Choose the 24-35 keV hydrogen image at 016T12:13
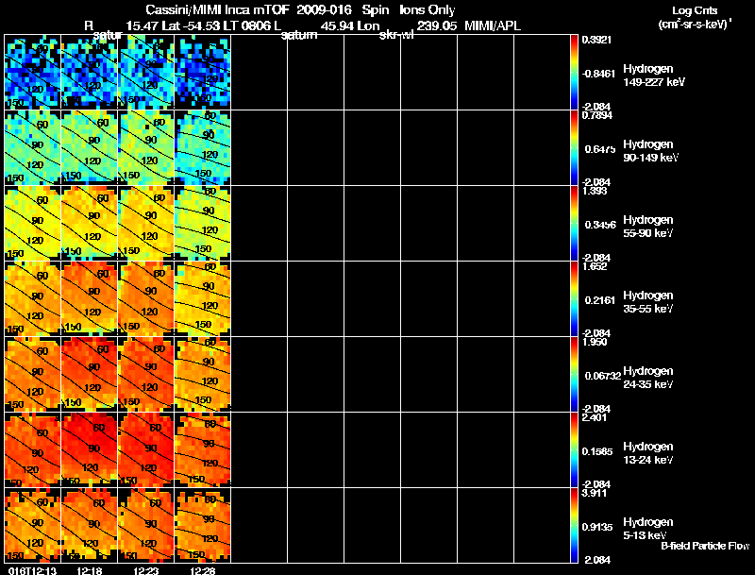 (x=33, y=375)
